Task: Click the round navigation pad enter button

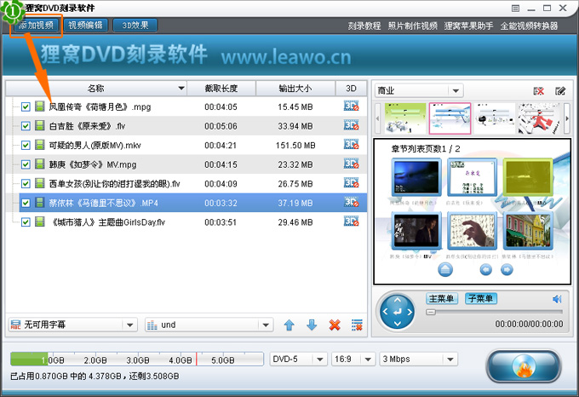Action: 398,312
